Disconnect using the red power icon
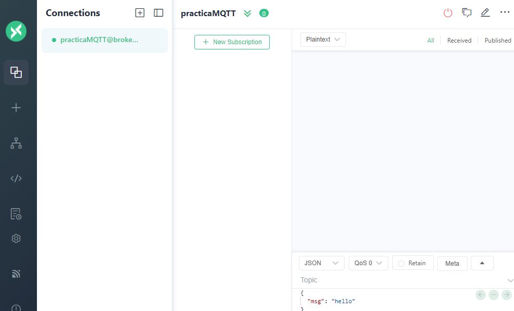 click(448, 13)
